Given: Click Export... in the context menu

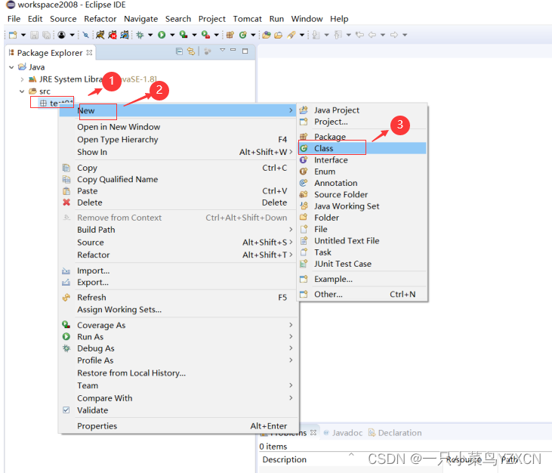Looking at the screenshot, I should 178,282.
